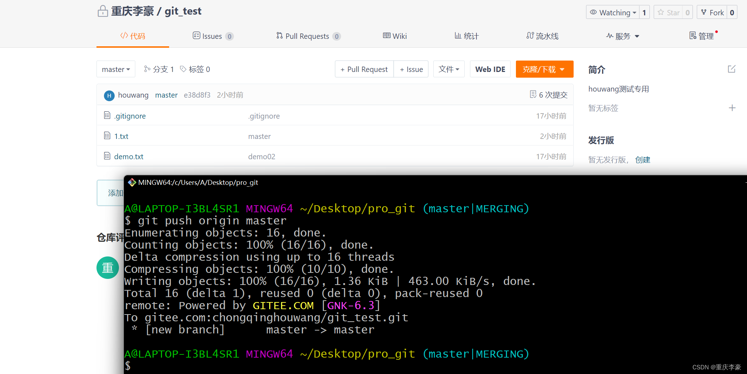
Task: Click the .gitignore file icon
Action: tap(107, 115)
